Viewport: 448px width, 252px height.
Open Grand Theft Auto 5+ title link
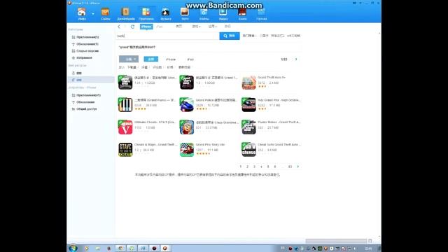(x=272, y=78)
